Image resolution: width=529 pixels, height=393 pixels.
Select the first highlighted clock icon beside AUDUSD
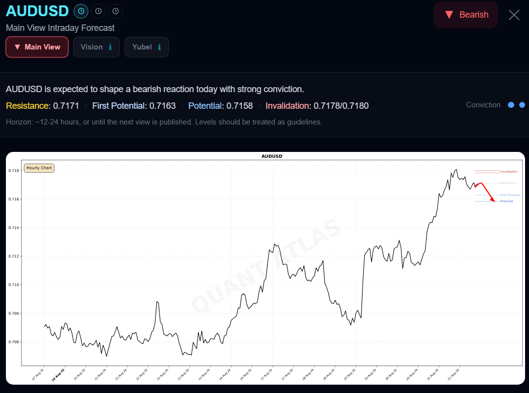coord(81,11)
